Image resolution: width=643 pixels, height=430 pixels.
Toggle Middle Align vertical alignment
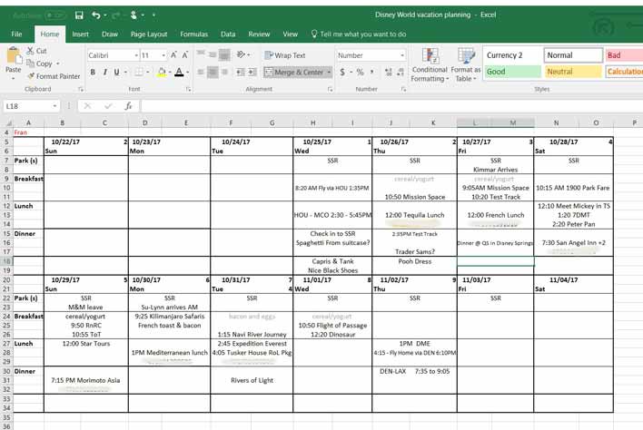(x=213, y=54)
